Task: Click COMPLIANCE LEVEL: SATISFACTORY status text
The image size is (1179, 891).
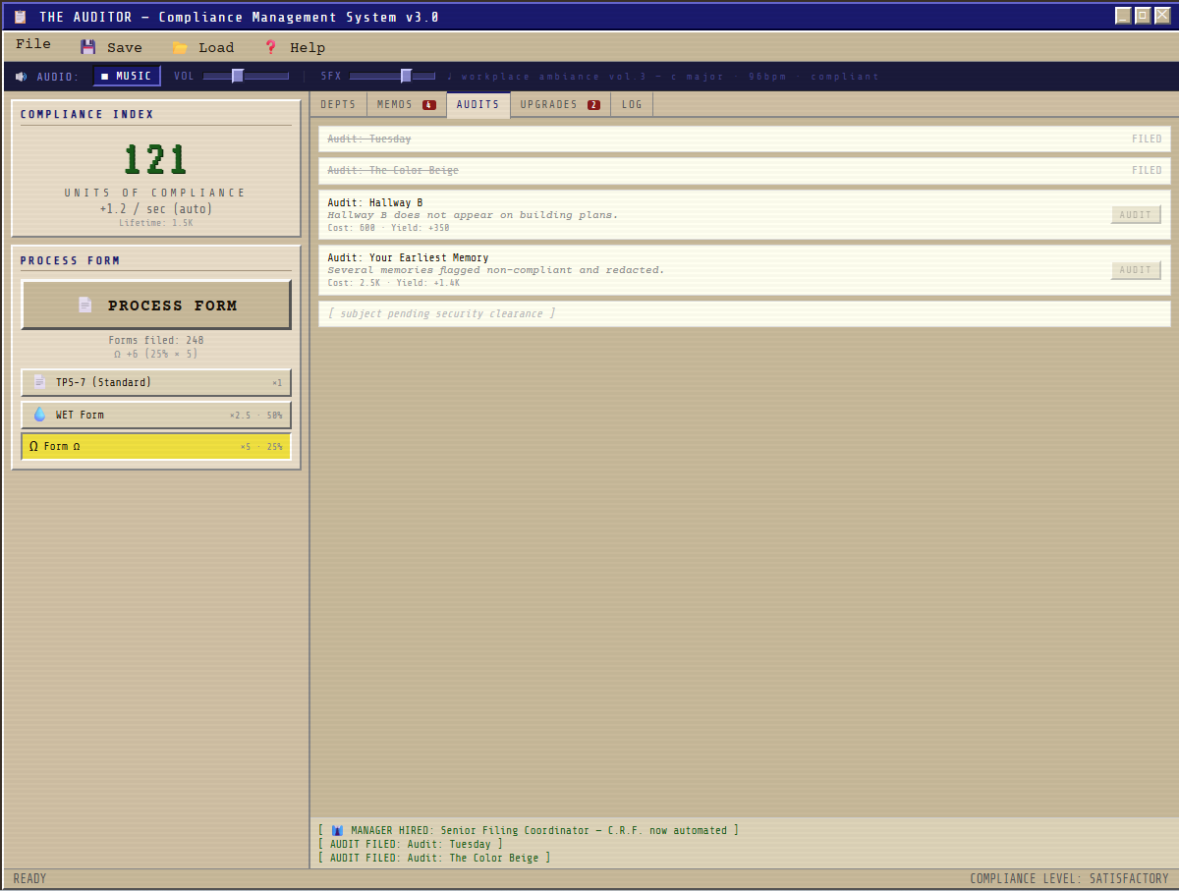Action: pos(1069,879)
